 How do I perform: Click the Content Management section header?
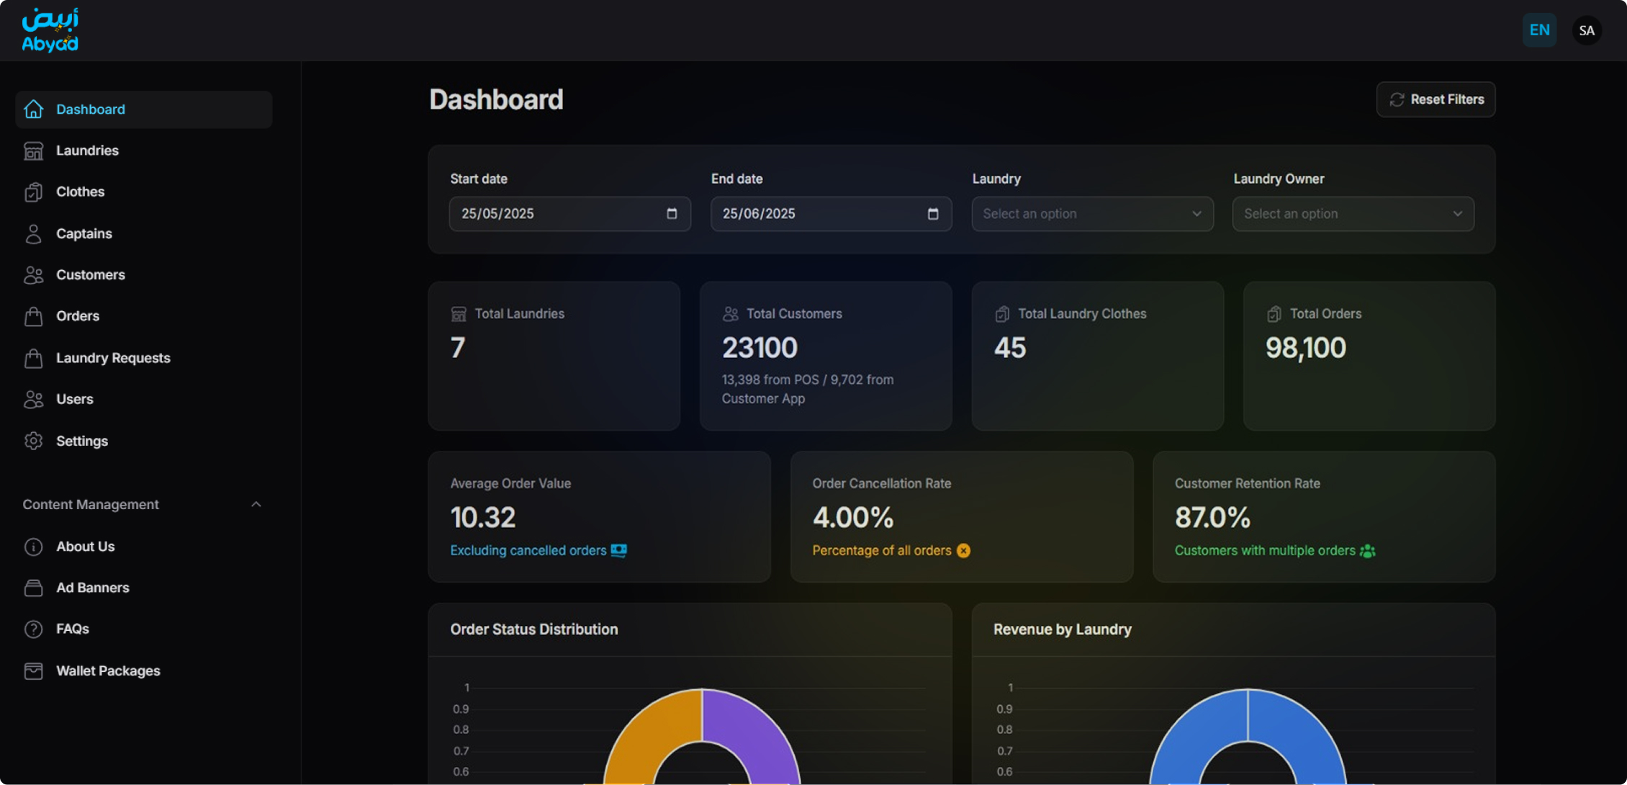point(143,505)
